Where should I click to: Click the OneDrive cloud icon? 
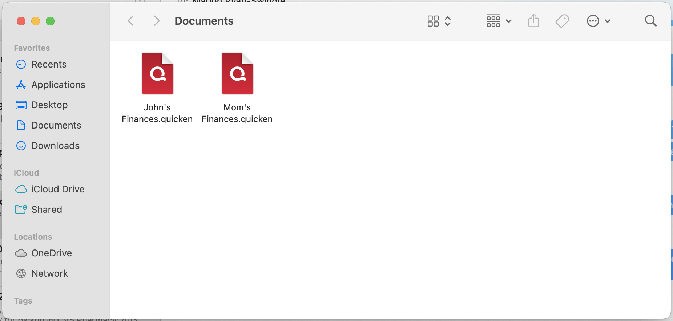point(21,253)
